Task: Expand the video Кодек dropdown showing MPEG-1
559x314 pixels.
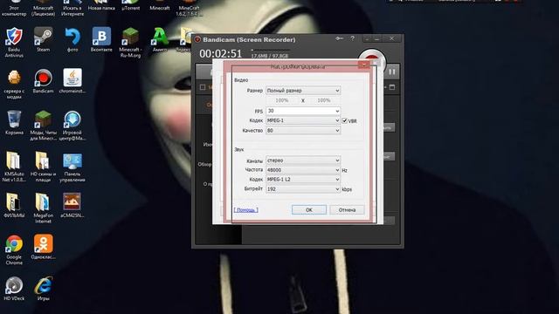Action: point(303,120)
